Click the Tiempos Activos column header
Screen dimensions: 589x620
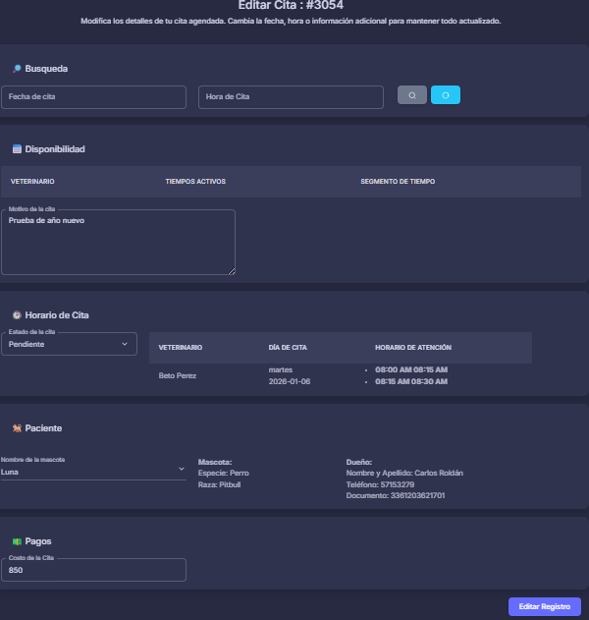(195, 182)
